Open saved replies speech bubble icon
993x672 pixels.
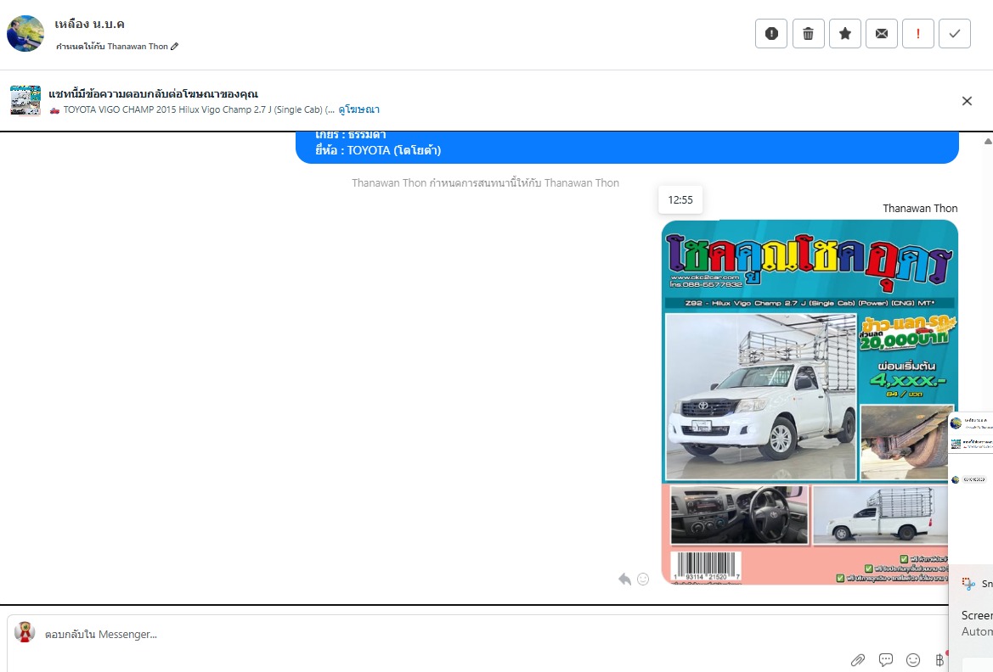(886, 659)
